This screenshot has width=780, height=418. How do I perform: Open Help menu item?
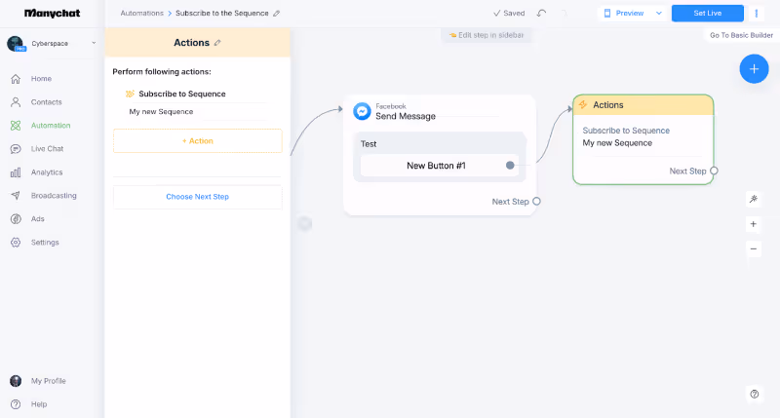coord(39,404)
